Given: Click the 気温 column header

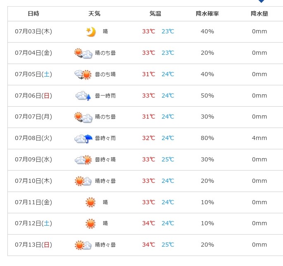Looking at the screenshot, I should click(155, 14).
